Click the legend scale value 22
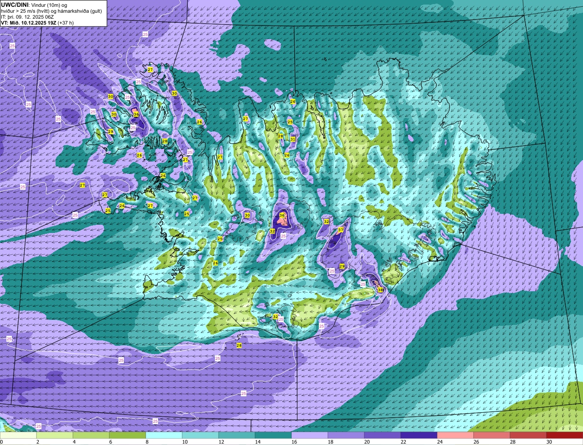 point(403,442)
